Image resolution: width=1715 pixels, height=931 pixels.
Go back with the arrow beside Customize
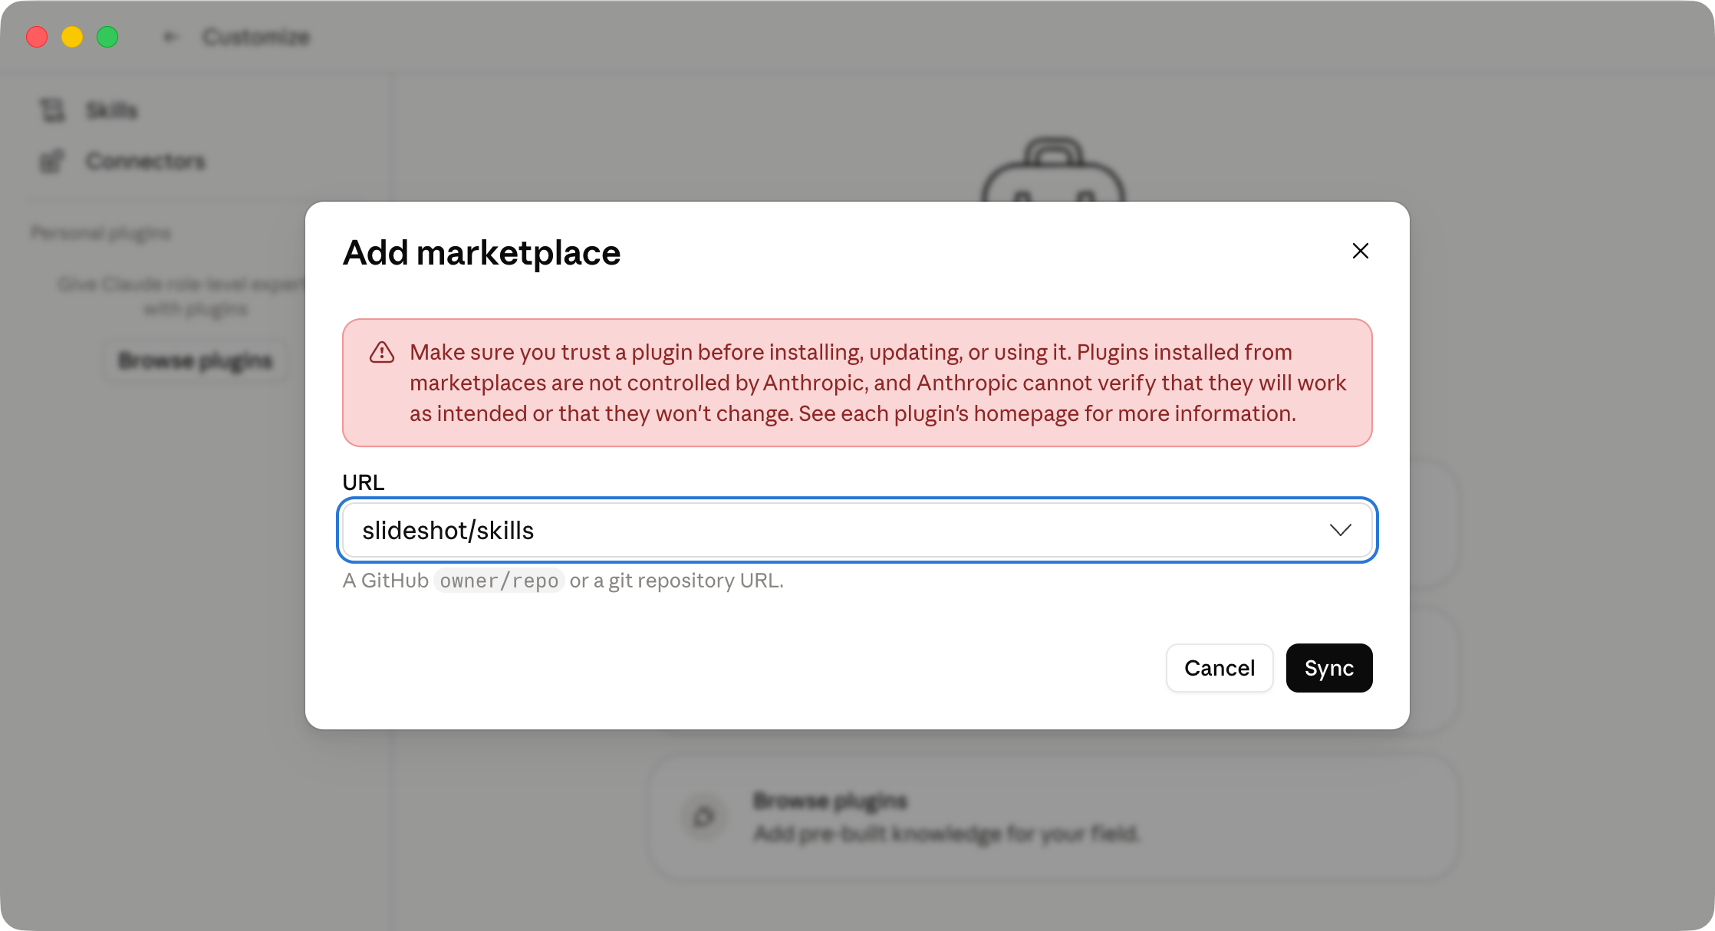coord(170,37)
